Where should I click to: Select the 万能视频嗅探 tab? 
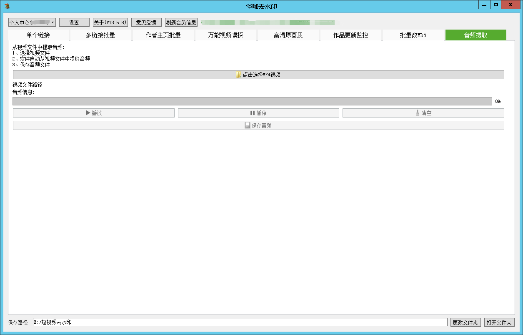click(226, 35)
